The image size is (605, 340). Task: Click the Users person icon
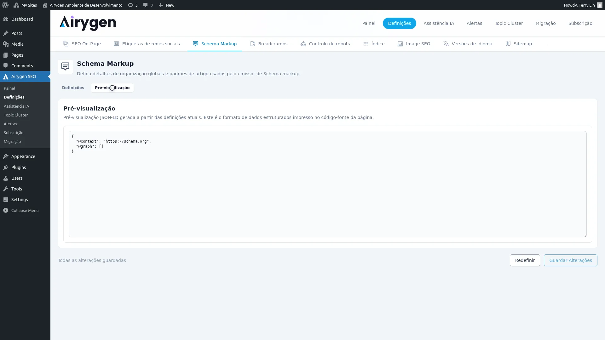click(6, 178)
